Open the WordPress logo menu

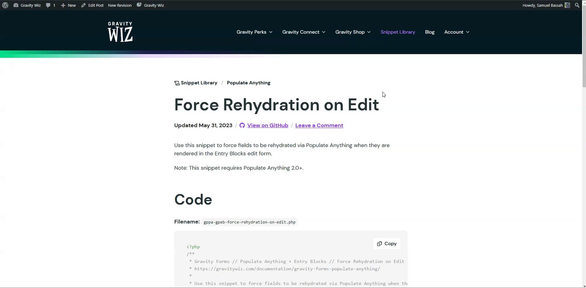(5, 5)
